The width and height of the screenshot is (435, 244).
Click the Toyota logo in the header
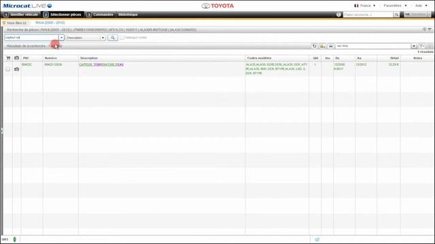click(x=217, y=6)
